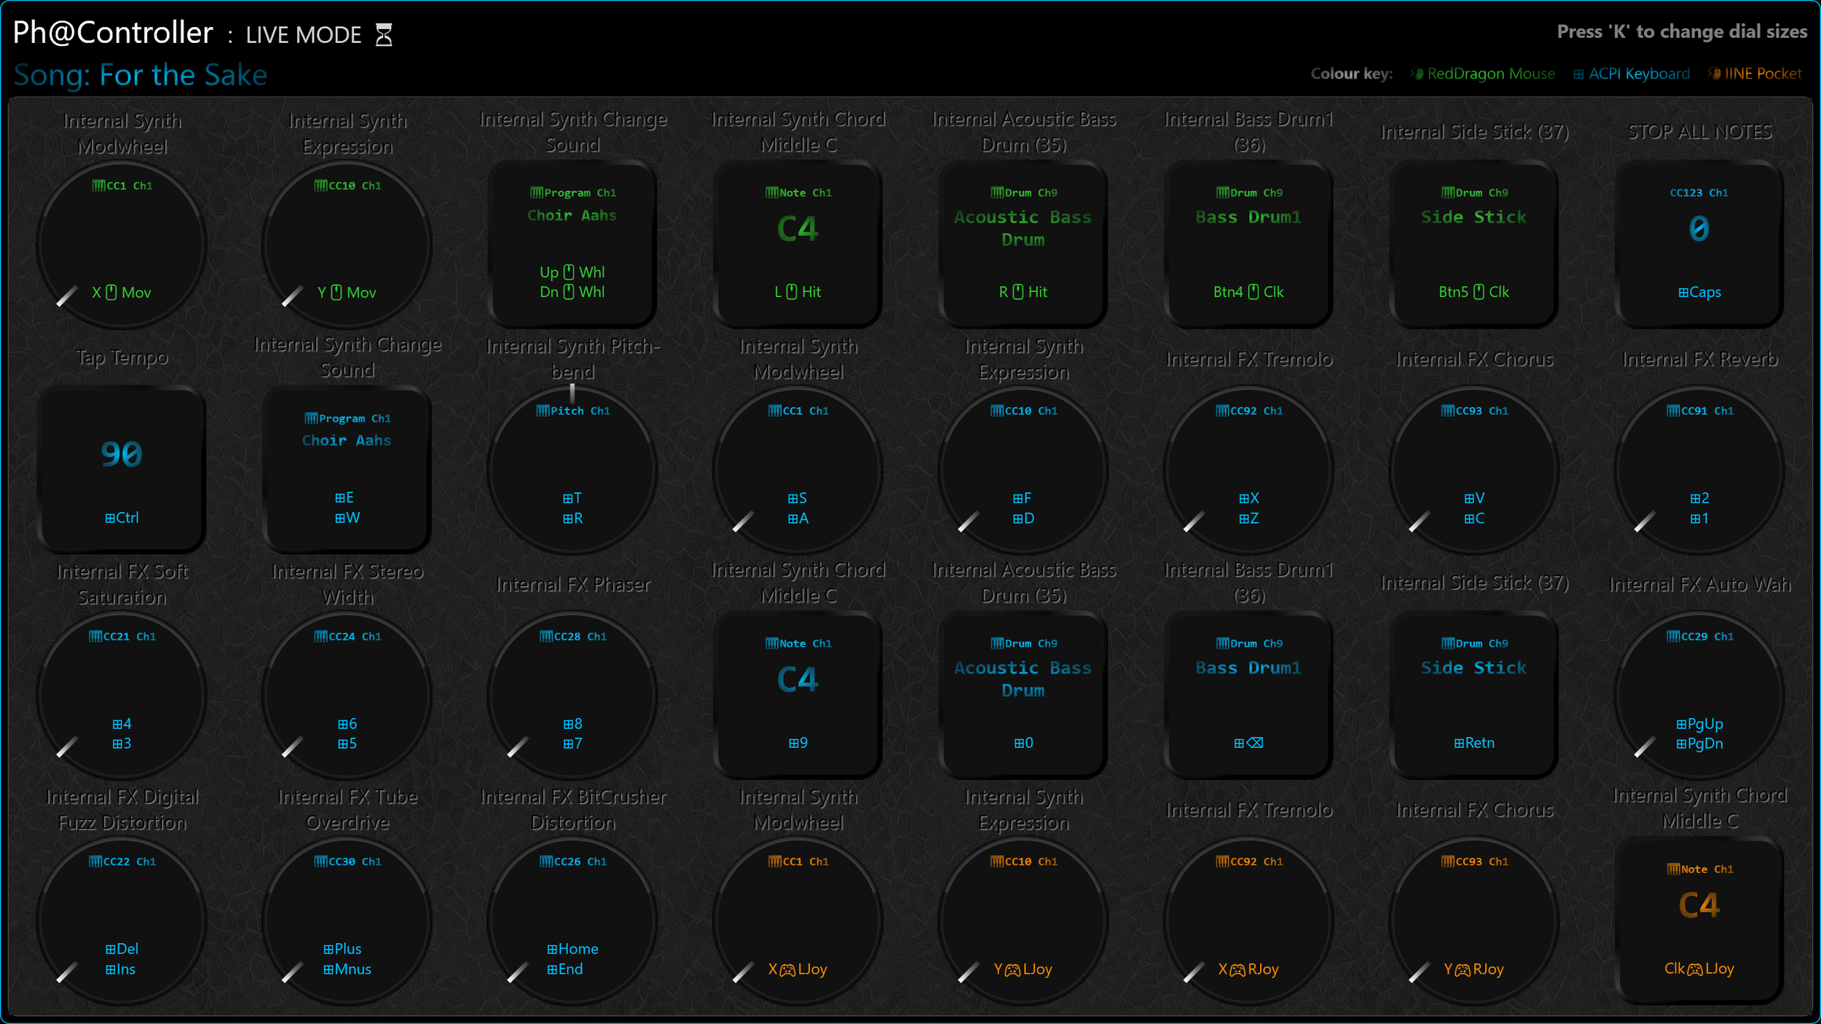Image resolution: width=1821 pixels, height=1024 pixels.
Task: Trigger the green Side Stick pad with Btn5 Clk
Action: 1474,245
